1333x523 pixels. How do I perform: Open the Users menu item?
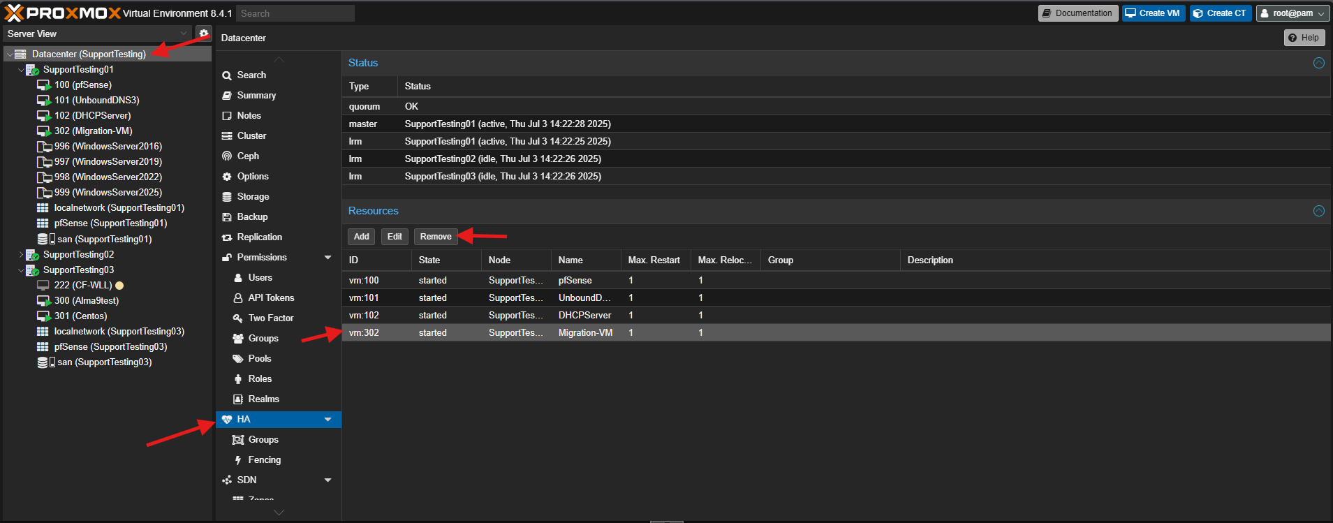coord(279,278)
